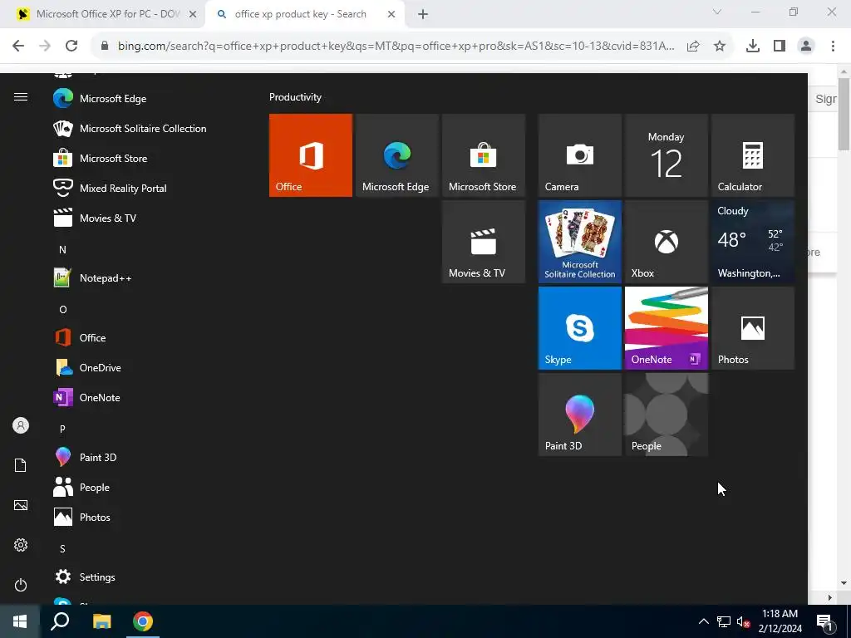Open Documents from the Start rail
The width and height of the screenshot is (851, 638).
[x=21, y=465]
